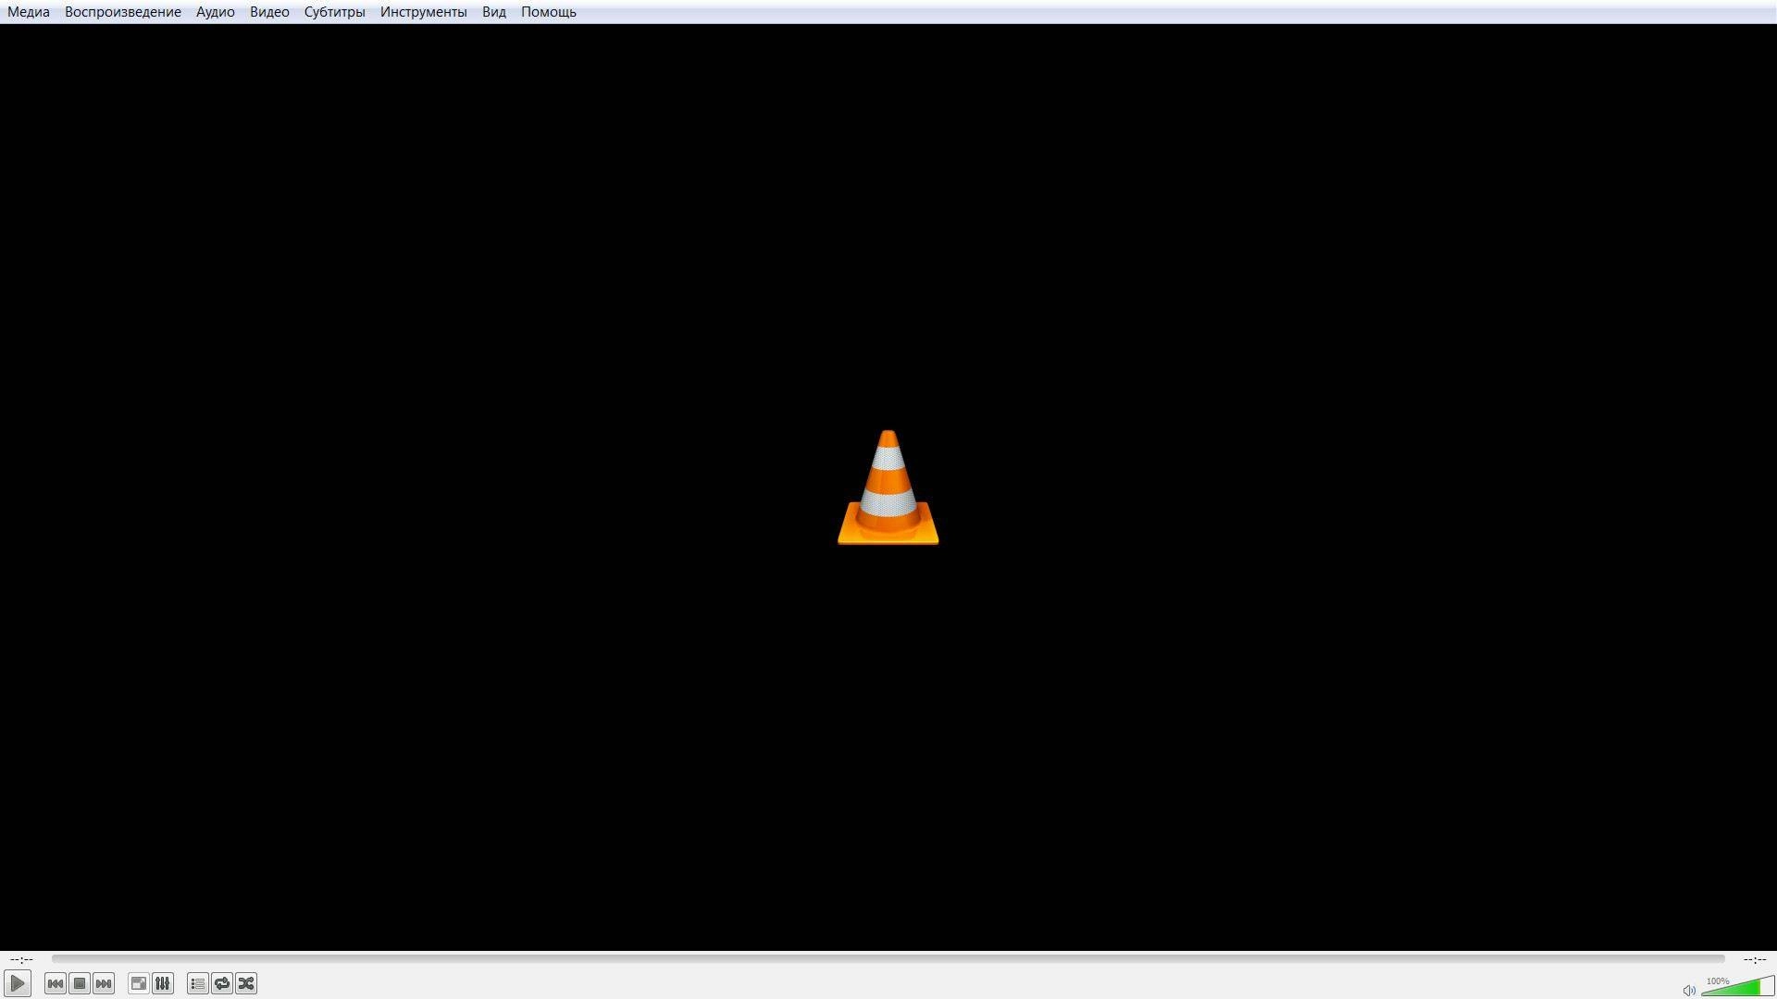This screenshot has width=1777, height=999.
Task: Toggle loop repeat mode
Action: 222,983
